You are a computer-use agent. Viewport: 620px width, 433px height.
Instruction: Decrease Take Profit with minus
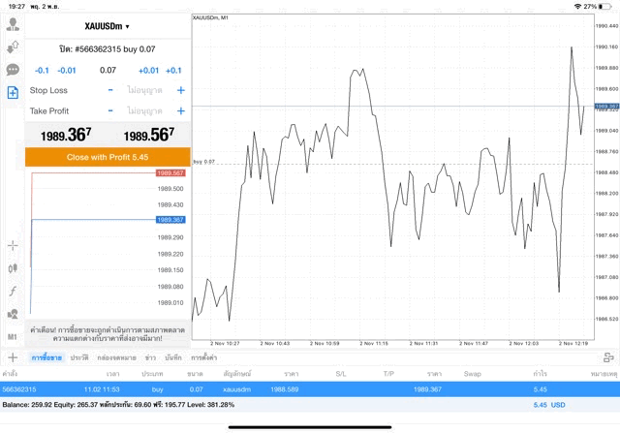[110, 110]
